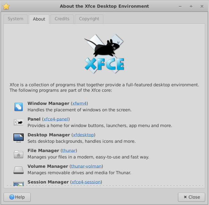Click the 'Panel' heading text

34,119
